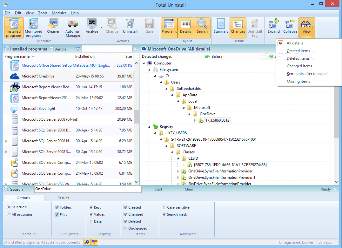
Task: Show the Summary details view
Action: coord(221,26)
